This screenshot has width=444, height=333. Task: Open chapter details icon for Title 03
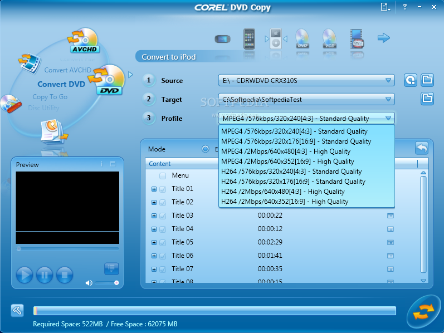(x=390, y=216)
